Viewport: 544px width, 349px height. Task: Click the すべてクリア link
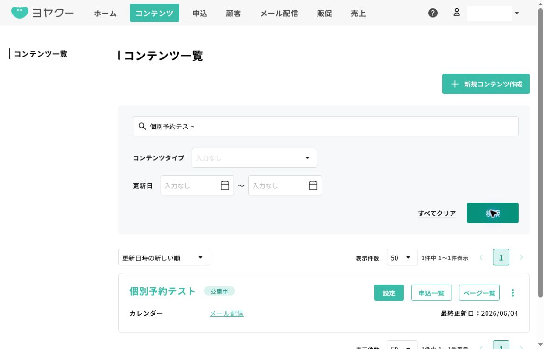[x=437, y=213]
